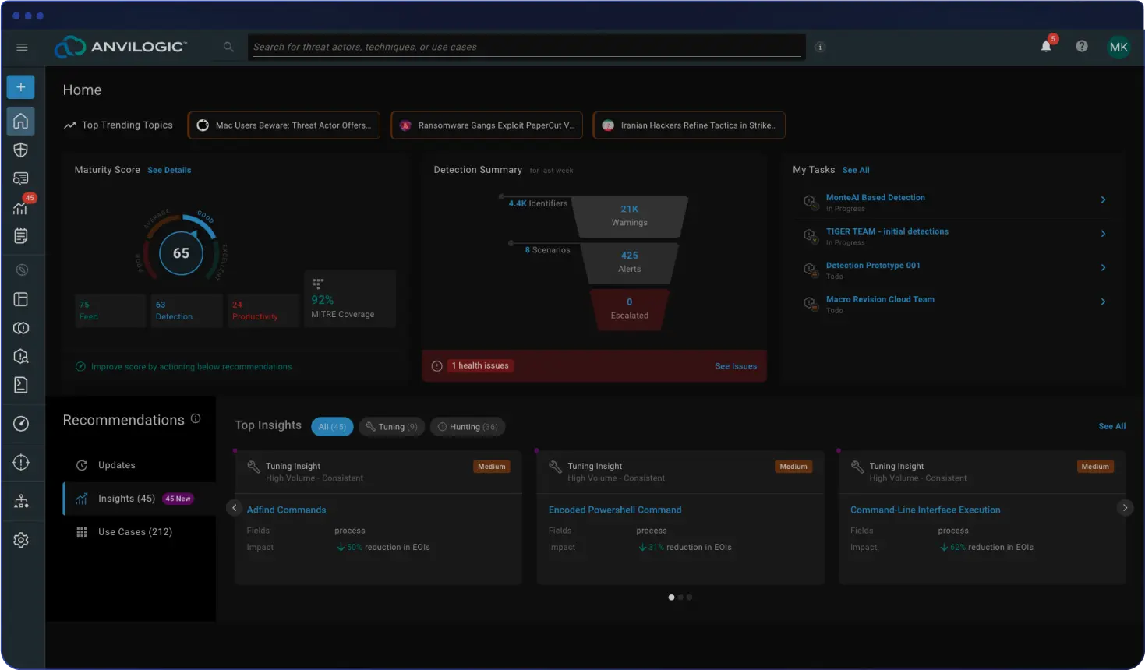Viewport: 1145px width, 670px height.
Task: Click the help question mark icon
Action: [x=1081, y=47]
